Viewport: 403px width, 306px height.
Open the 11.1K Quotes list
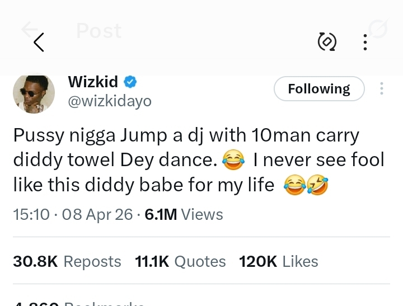[180, 261]
